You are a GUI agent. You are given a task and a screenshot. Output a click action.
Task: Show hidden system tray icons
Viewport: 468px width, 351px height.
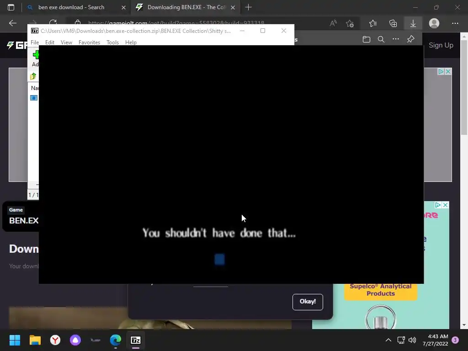pyautogui.click(x=388, y=340)
